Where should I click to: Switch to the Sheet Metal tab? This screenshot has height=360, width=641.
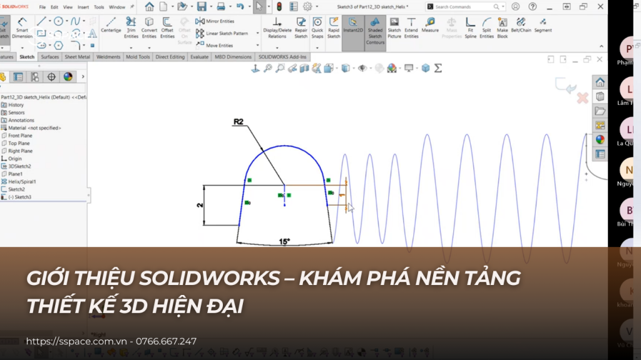click(x=77, y=57)
